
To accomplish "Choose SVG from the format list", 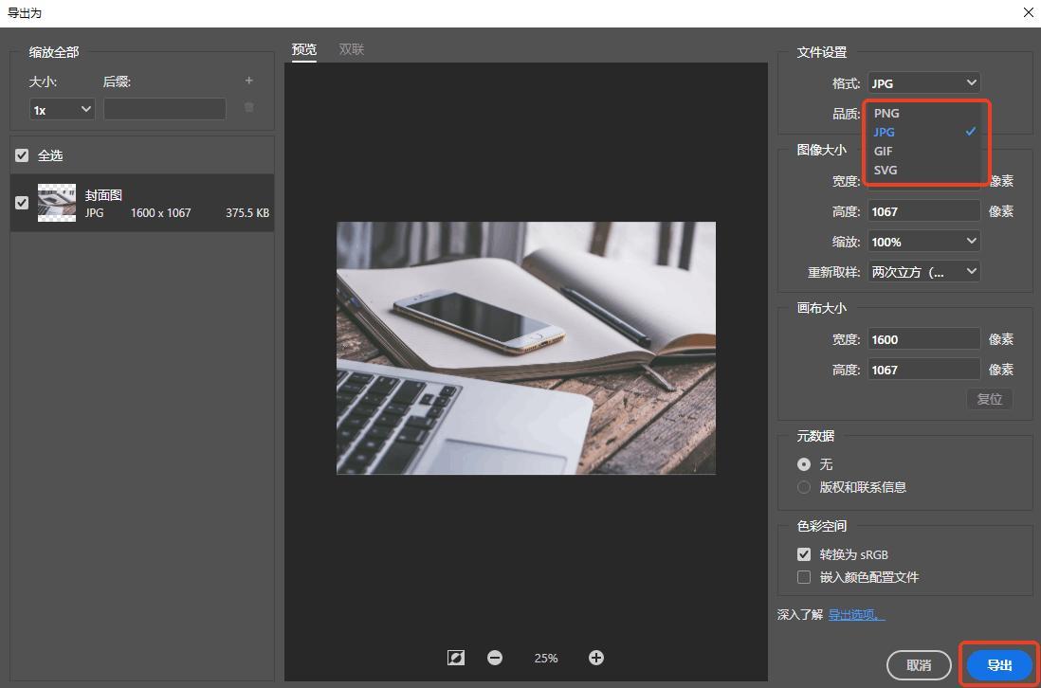I will 886,171.
